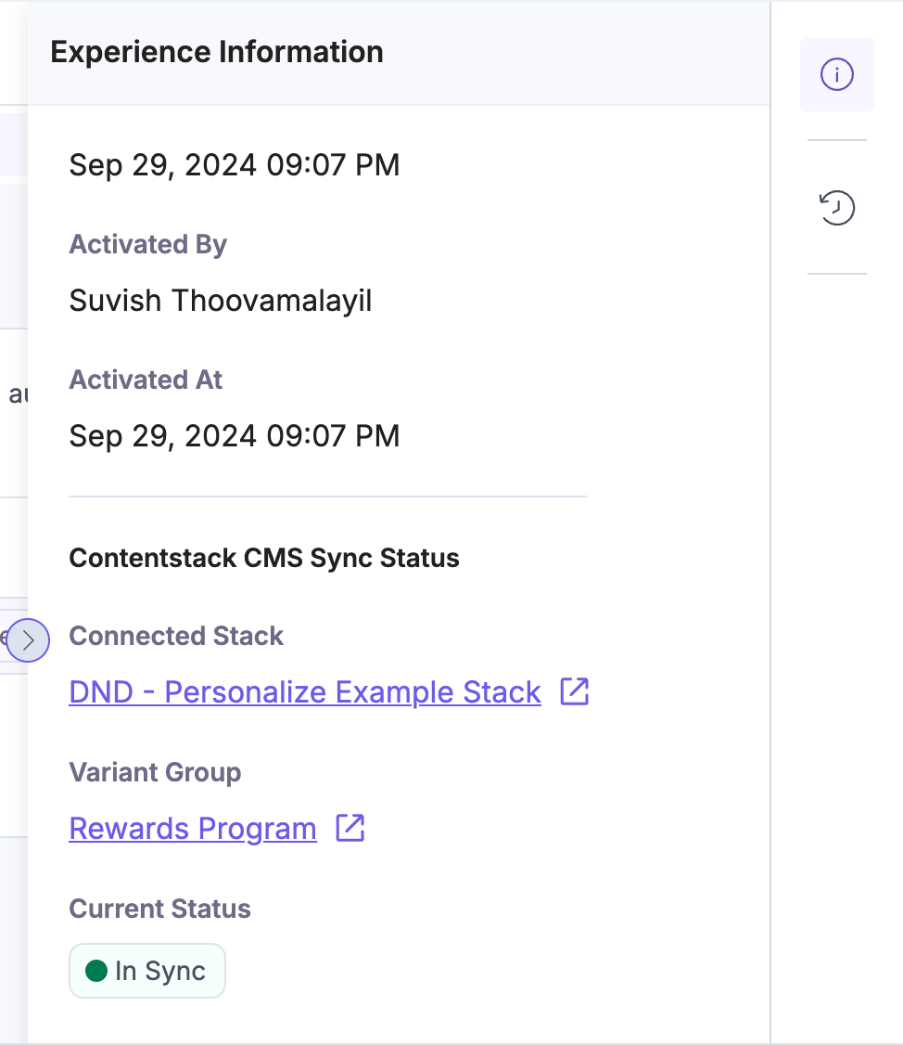Click the Contentstack CMS Sync Status heading
The height and width of the screenshot is (1045, 903).
point(264,558)
